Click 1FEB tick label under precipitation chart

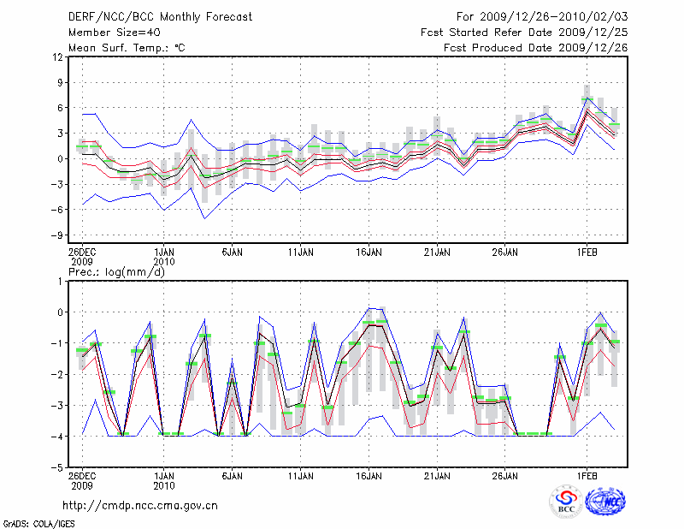point(587,475)
